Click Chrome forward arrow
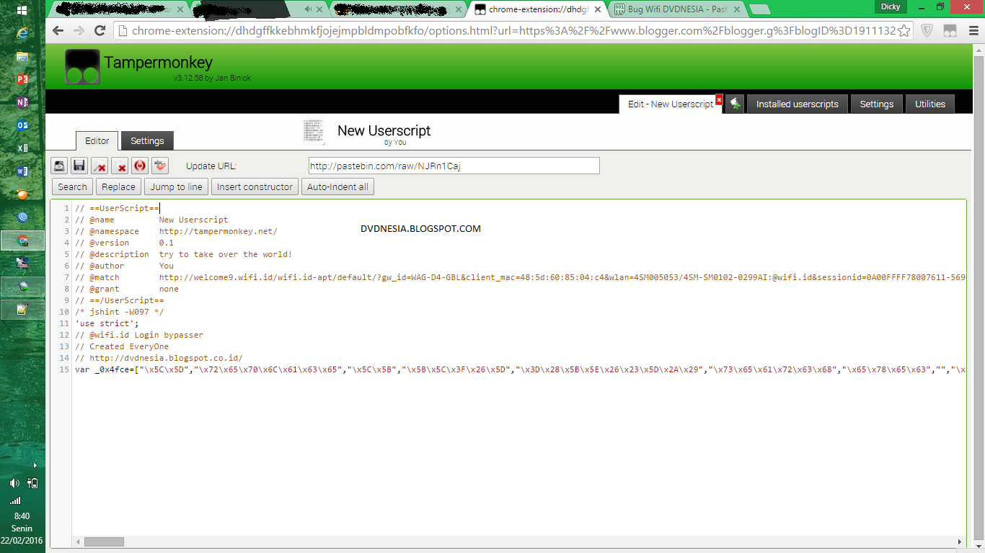This screenshot has width=985, height=553. (x=79, y=30)
